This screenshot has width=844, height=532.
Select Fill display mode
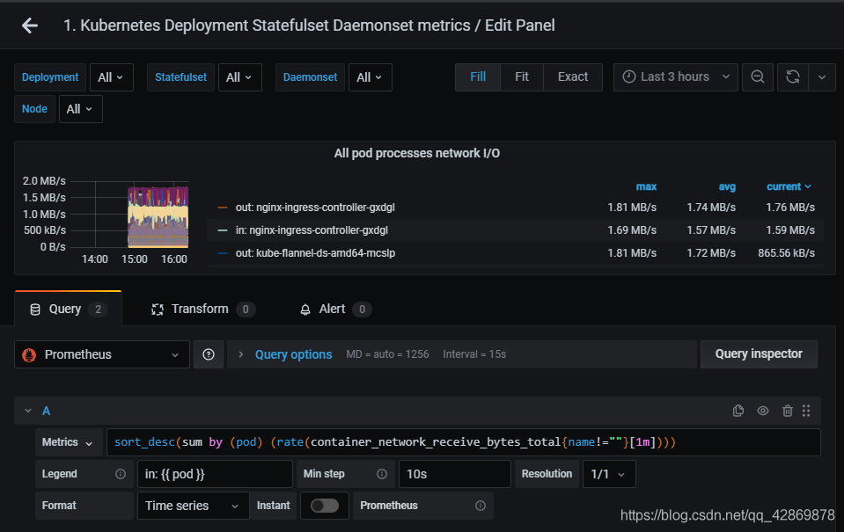tap(478, 77)
